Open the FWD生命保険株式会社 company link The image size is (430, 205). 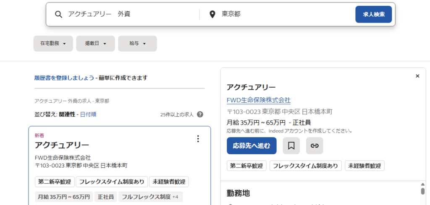point(259,100)
